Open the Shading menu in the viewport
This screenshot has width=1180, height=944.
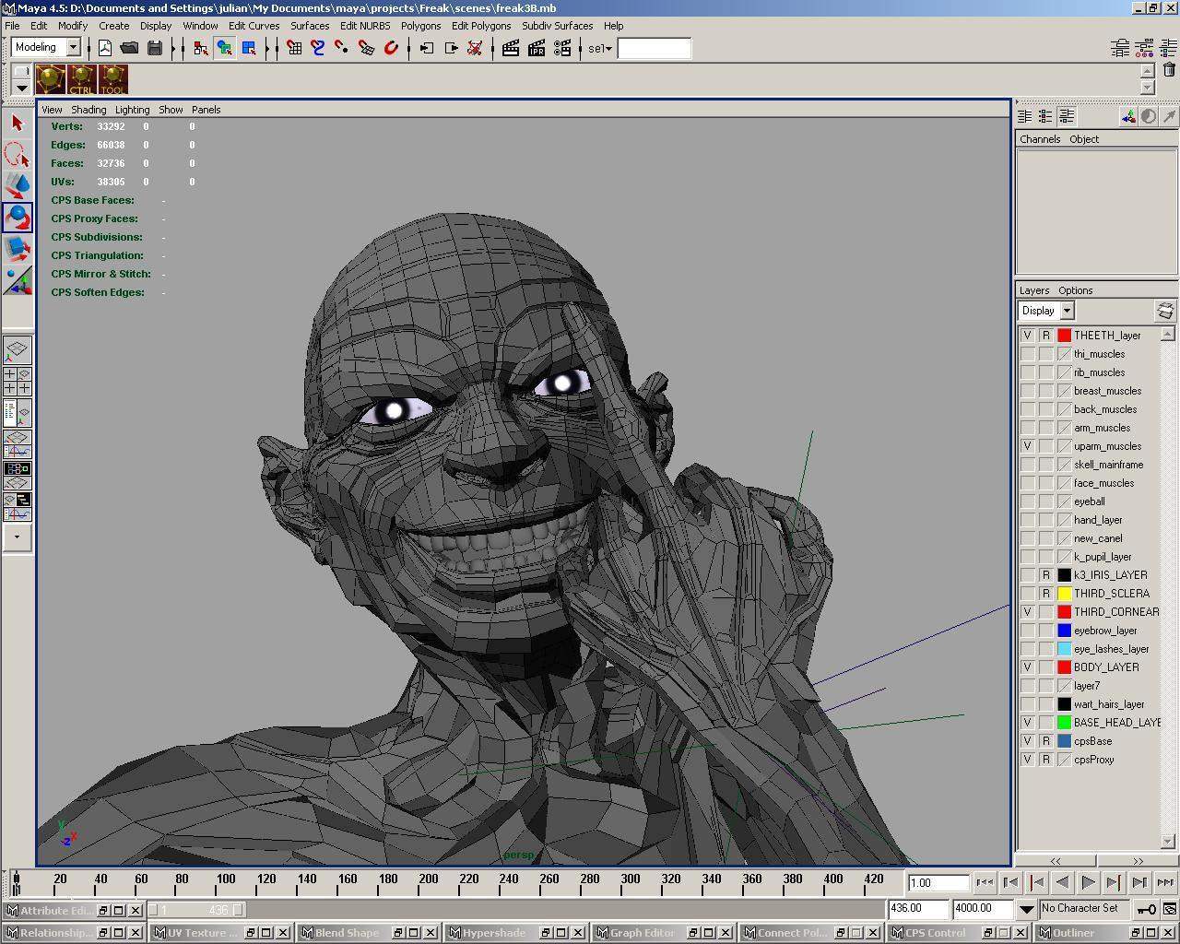(88, 110)
